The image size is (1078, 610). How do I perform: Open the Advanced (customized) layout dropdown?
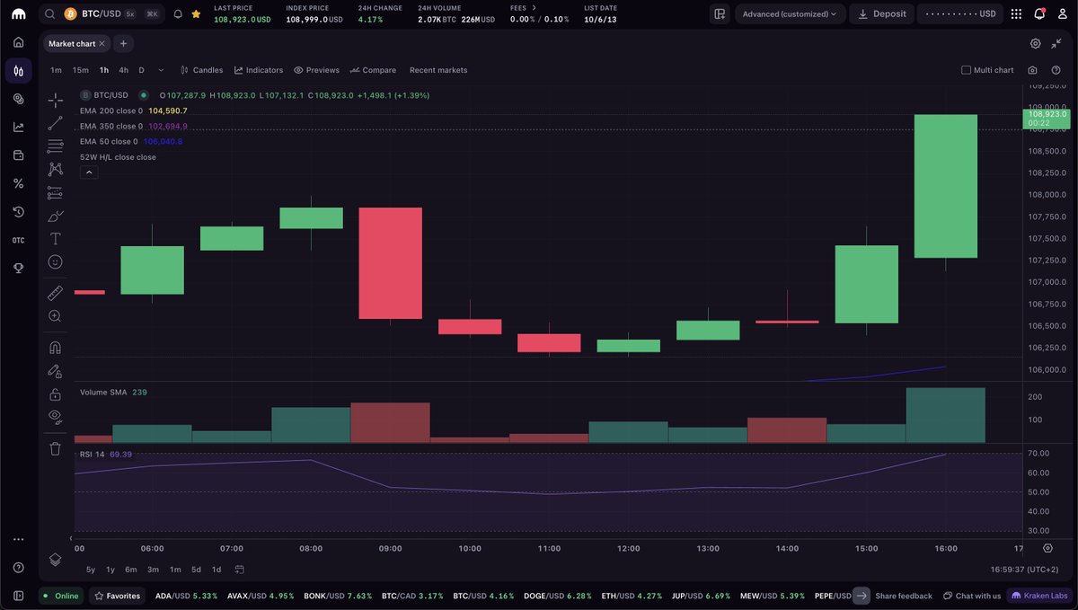coord(790,13)
